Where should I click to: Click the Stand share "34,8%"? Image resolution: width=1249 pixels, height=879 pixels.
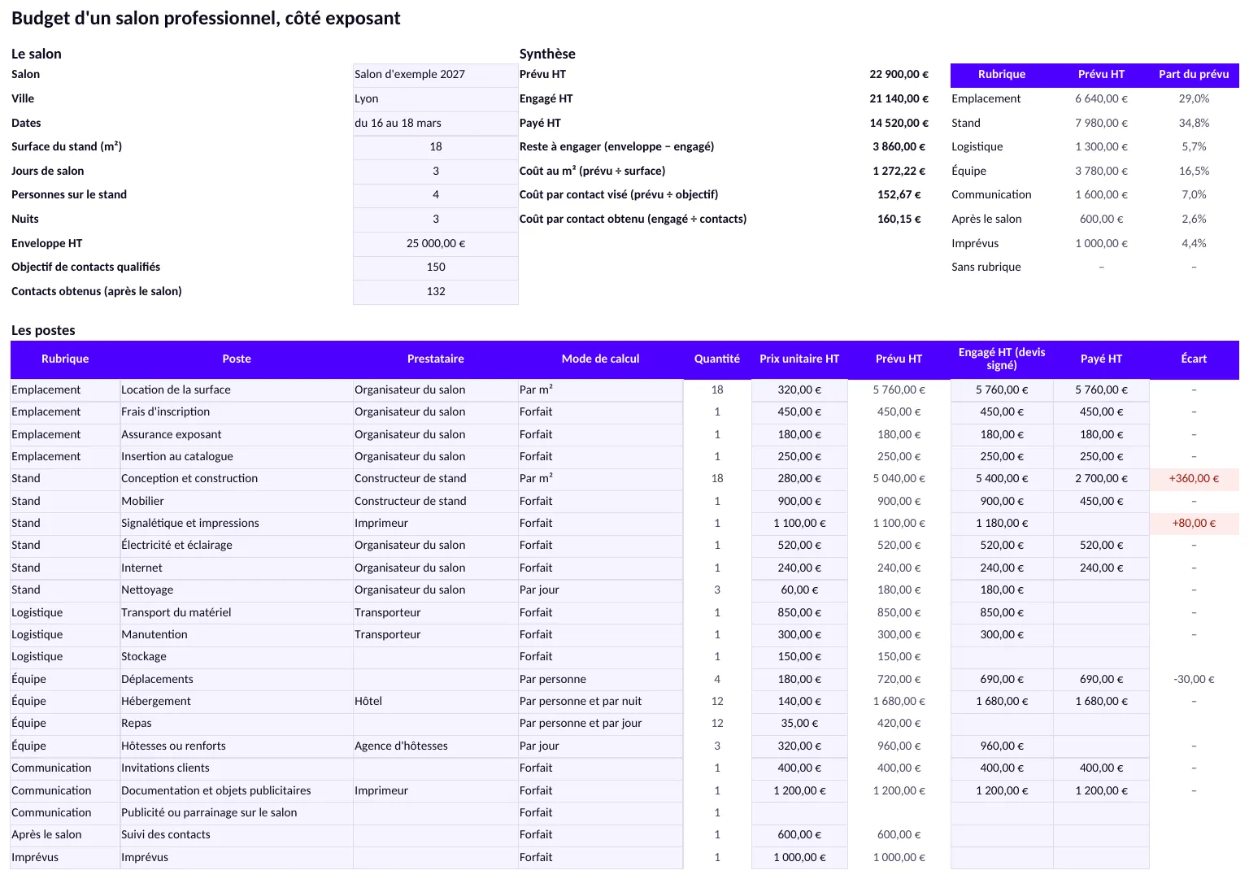(x=1194, y=123)
